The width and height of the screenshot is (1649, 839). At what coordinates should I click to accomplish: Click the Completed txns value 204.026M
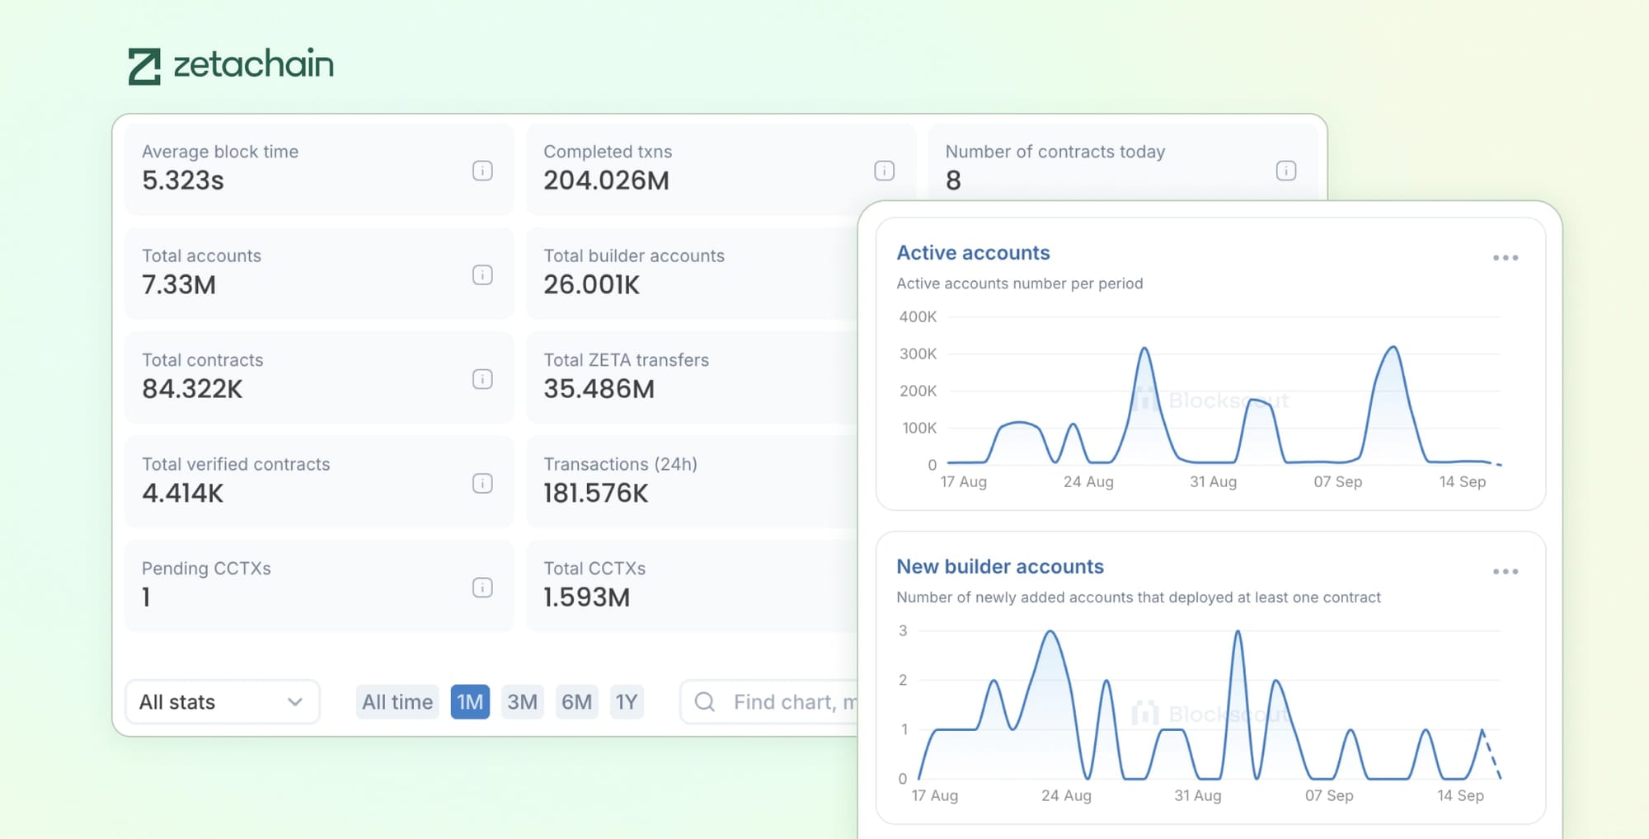pos(606,180)
